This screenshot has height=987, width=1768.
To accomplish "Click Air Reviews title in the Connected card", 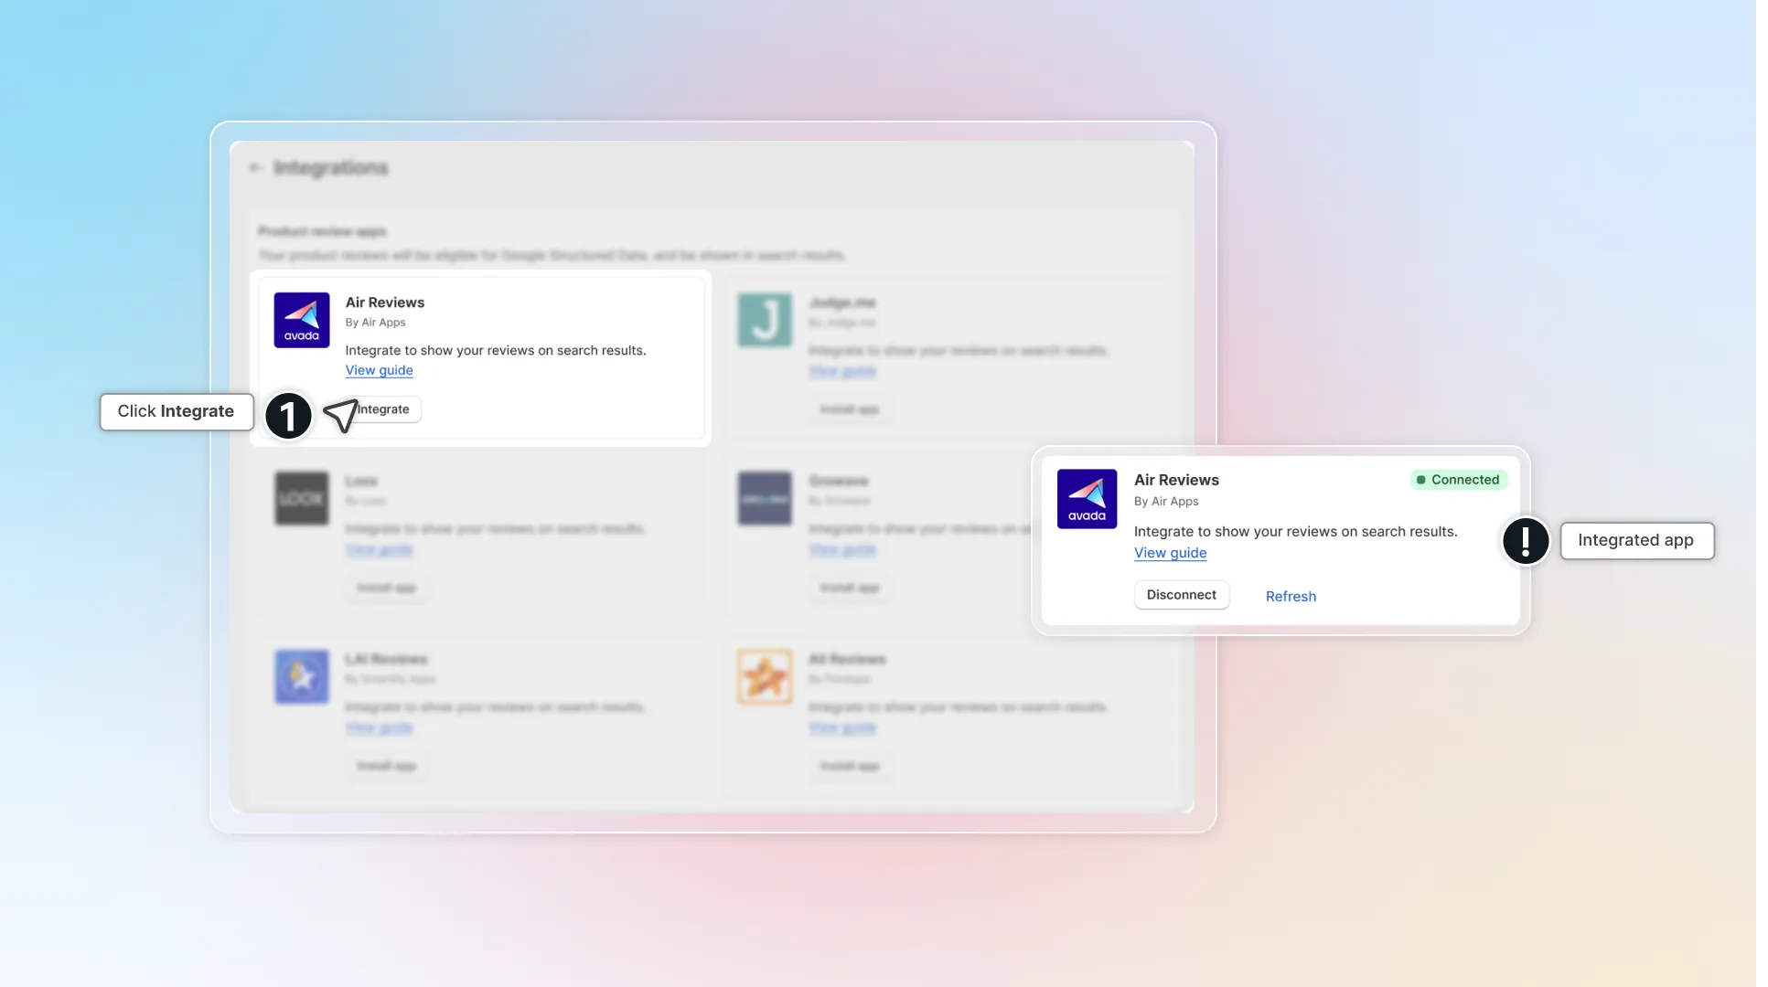I will tap(1176, 480).
